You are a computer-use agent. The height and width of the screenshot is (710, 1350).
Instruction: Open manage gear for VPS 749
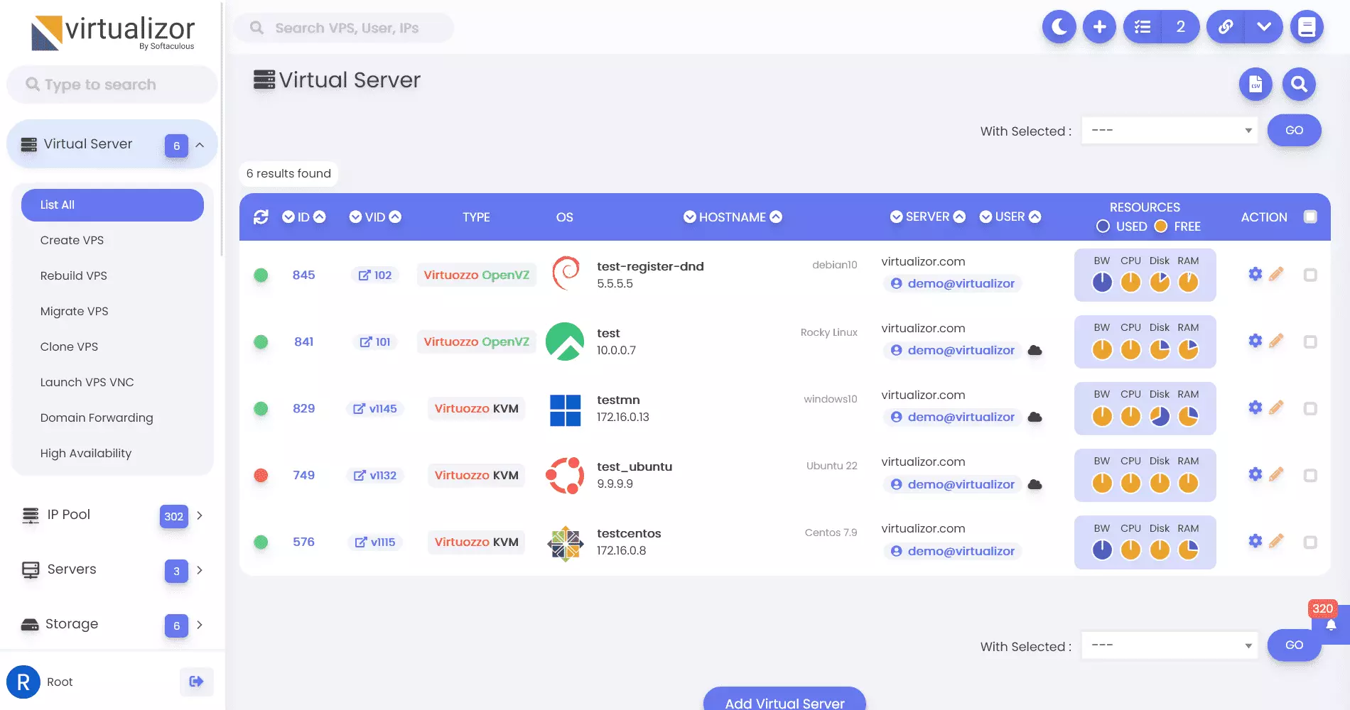coord(1255,474)
